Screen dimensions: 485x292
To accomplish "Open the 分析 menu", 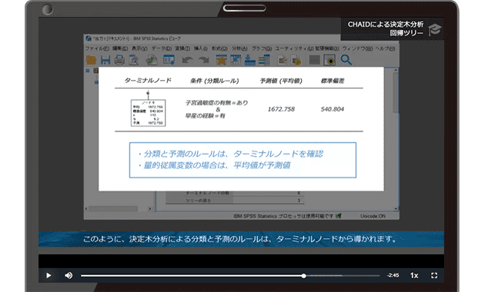I will click(x=239, y=48).
